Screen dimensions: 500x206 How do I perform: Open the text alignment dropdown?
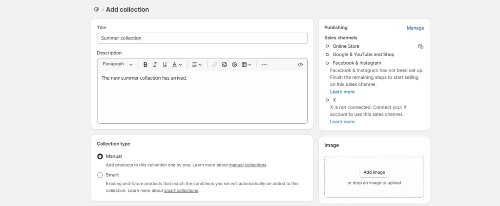[197, 65]
